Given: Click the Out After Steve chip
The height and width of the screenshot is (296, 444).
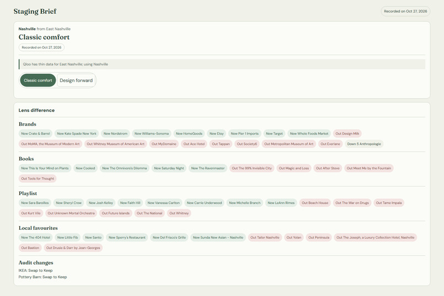Looking at the screenshot, I should (x=328, y=168).
